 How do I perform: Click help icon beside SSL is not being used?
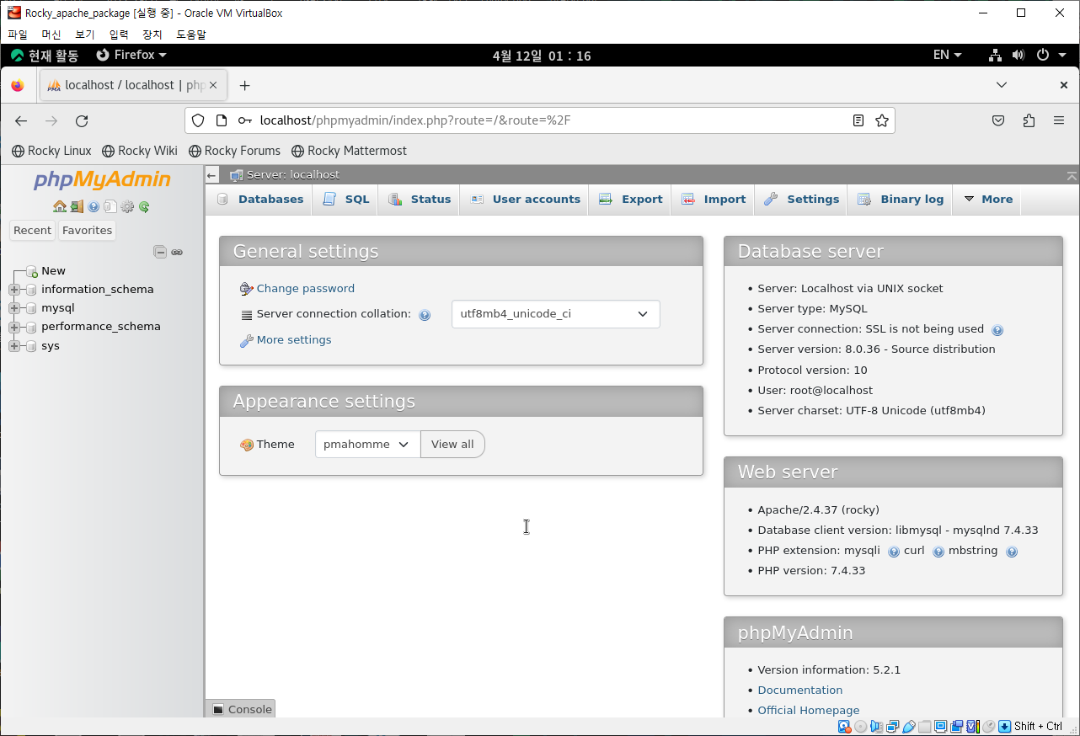click(997, 330)
